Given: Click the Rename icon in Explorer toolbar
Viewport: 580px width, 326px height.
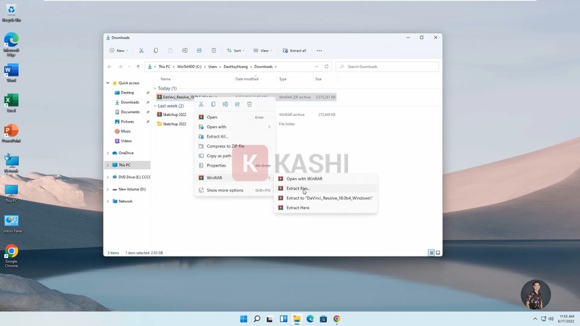Looking at the screenshot, I should tap(185, 51).
